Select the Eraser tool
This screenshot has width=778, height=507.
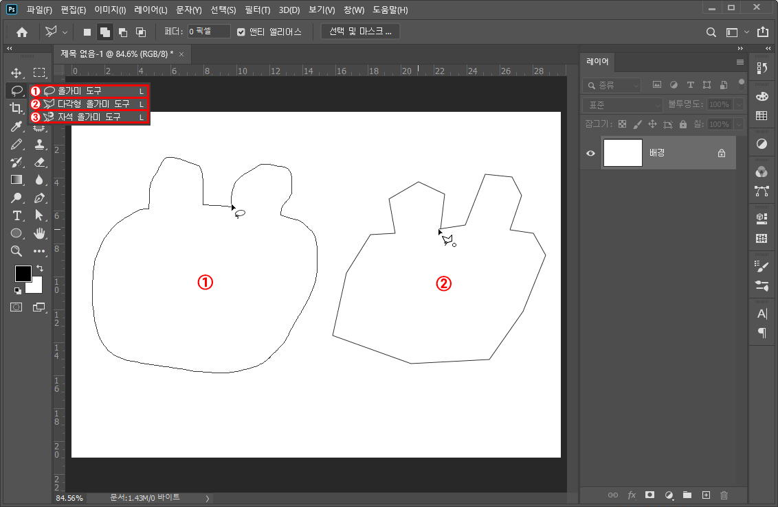(39, 162)
